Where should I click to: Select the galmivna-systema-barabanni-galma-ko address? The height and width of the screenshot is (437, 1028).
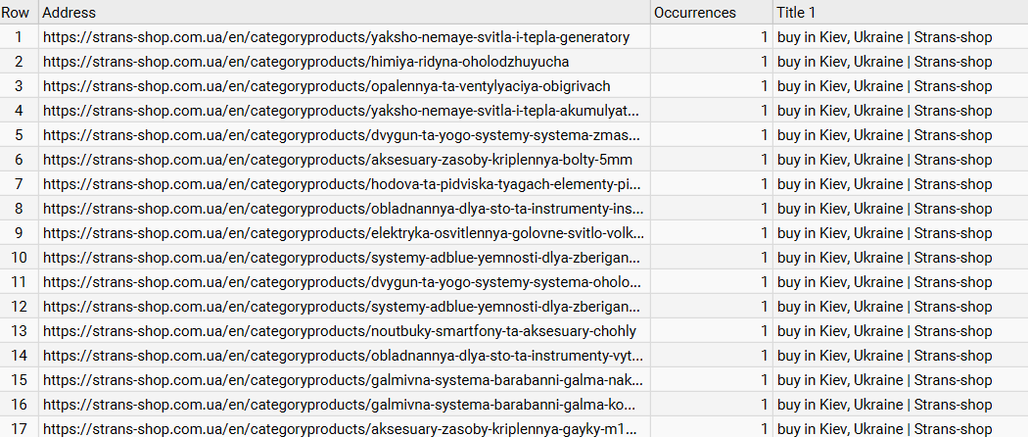tap(339, 405)
